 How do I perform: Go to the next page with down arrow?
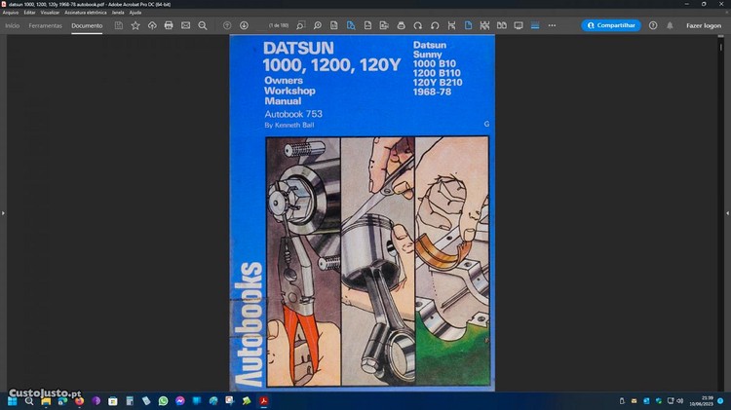tap(244, 25)
